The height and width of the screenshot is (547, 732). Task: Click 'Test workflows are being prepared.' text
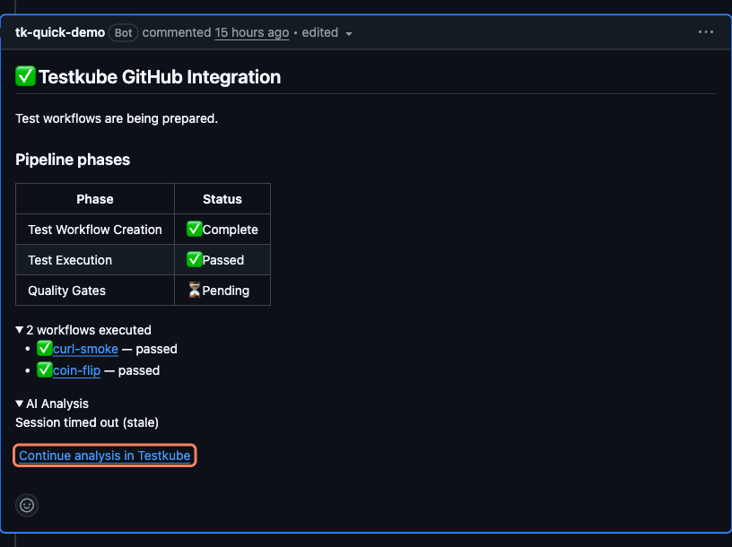pos(117,118)
